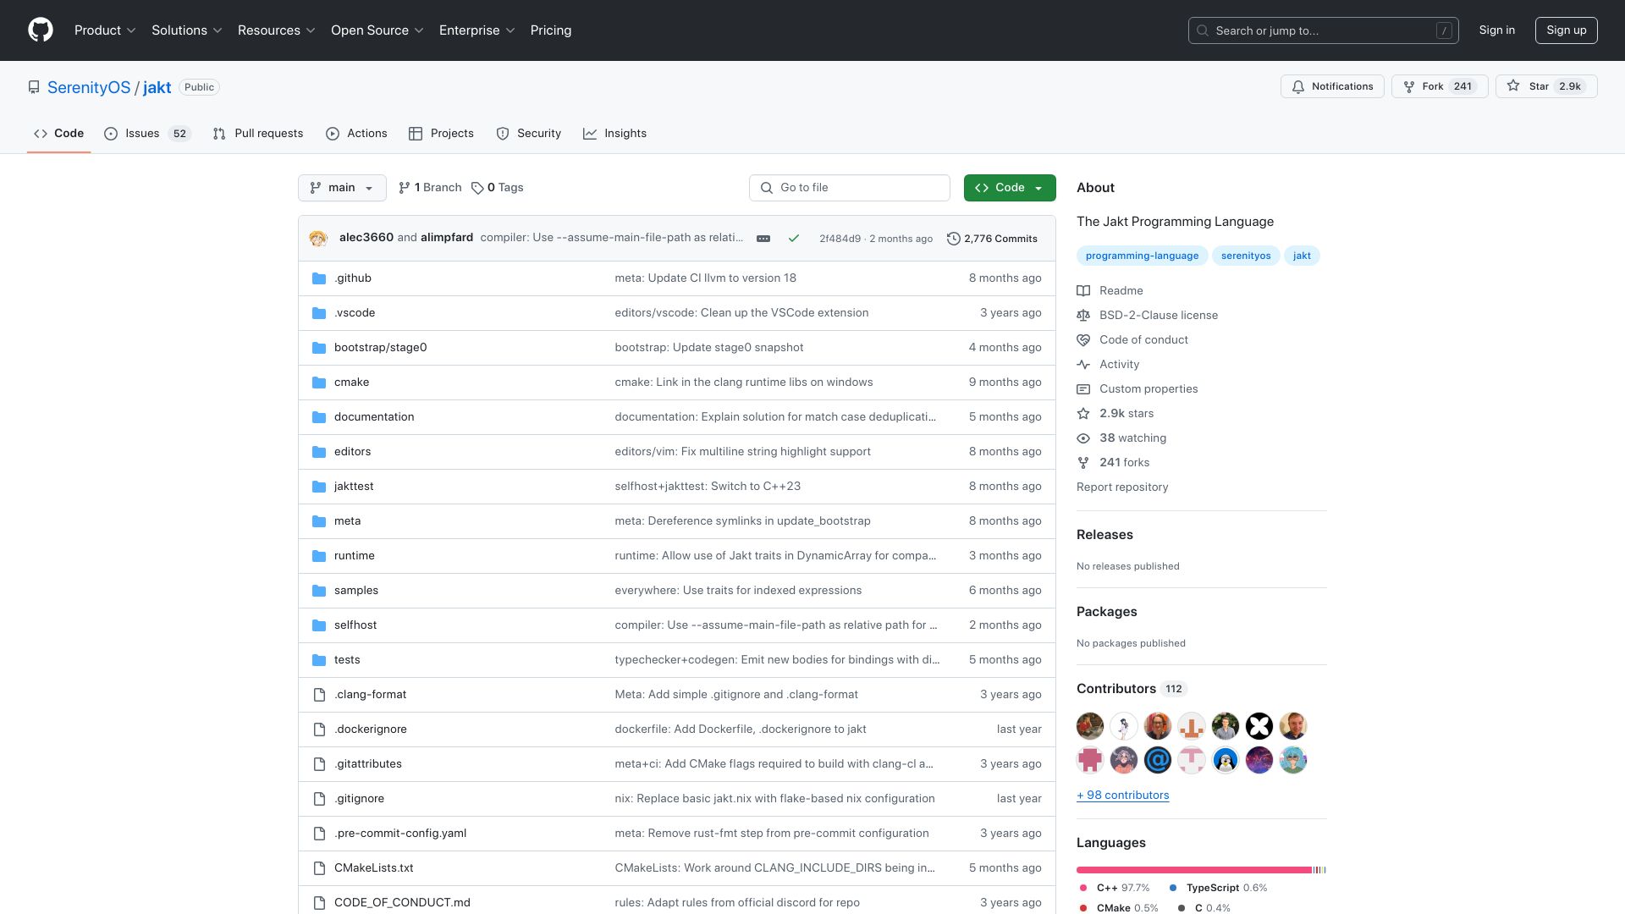
Task: Expand the Enterprise menu
Action: coord(477,30)
